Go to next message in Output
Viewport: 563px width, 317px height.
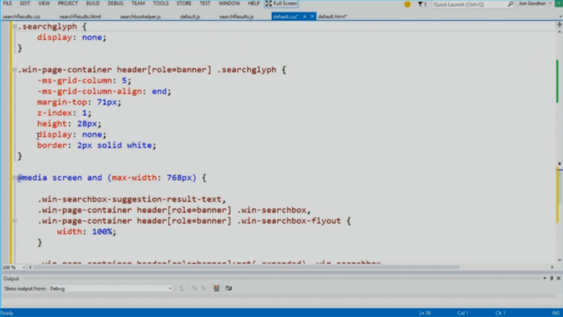(204, 288)
